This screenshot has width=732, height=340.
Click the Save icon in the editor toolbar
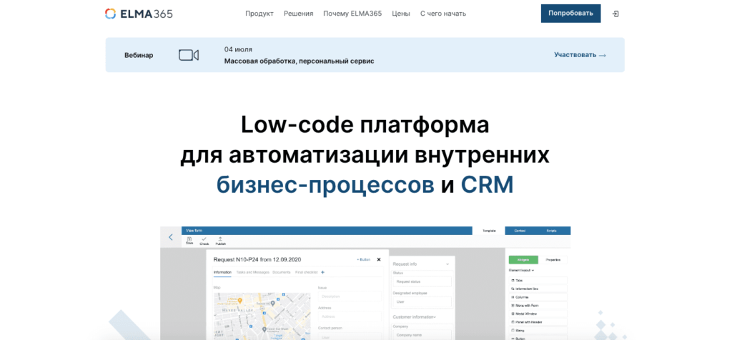(x=189, y=241)
